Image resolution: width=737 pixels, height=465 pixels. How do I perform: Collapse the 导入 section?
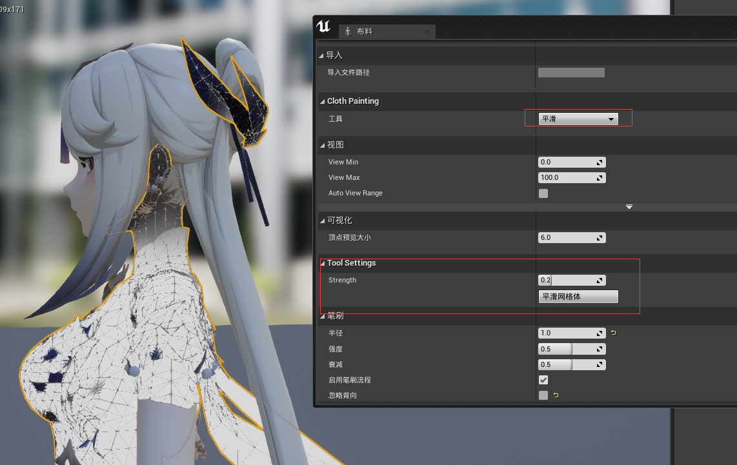(x=321, y=55)
